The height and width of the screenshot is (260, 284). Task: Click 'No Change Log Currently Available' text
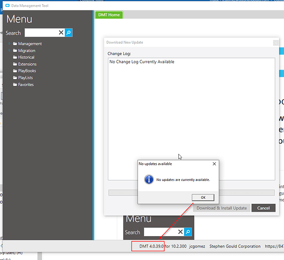(142, 62)
